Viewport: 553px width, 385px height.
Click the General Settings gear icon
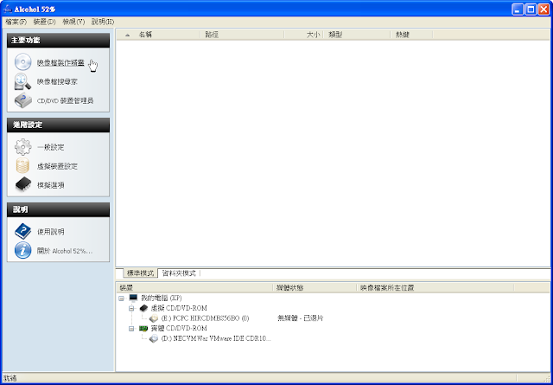coord(23,147)
